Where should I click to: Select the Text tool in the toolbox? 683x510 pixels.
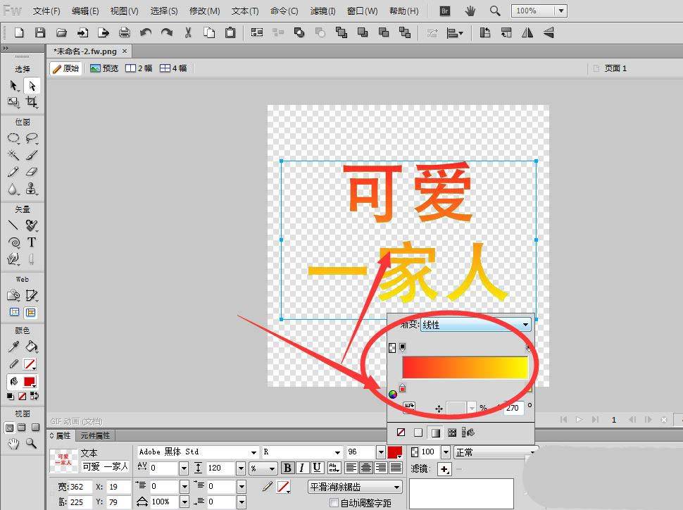pos(32,242)
